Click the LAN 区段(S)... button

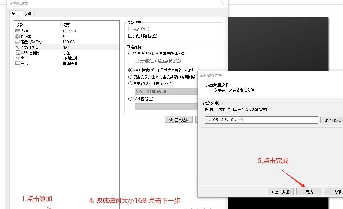tap(179, 120)
